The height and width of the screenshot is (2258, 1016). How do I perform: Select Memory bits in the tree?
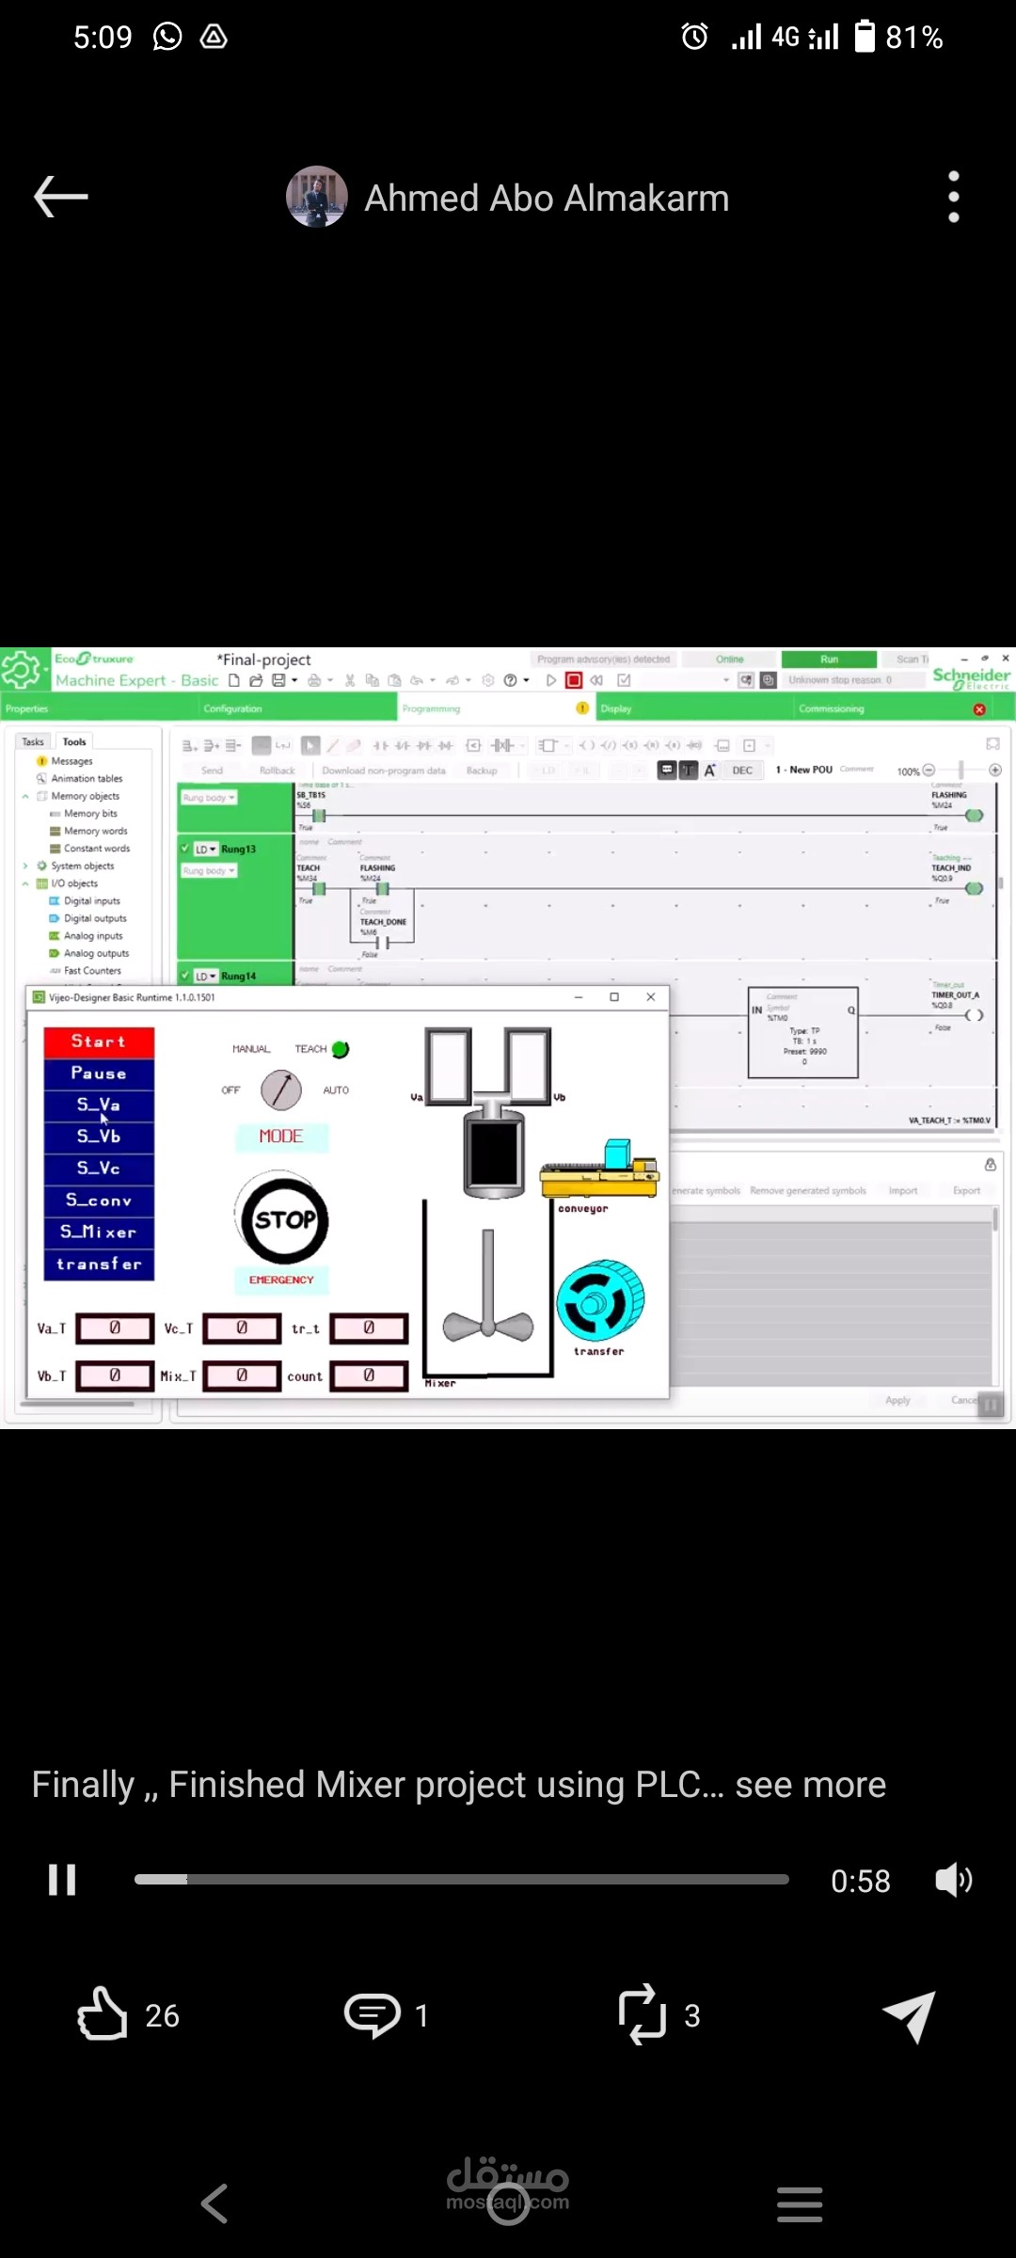tap(90, 813)
